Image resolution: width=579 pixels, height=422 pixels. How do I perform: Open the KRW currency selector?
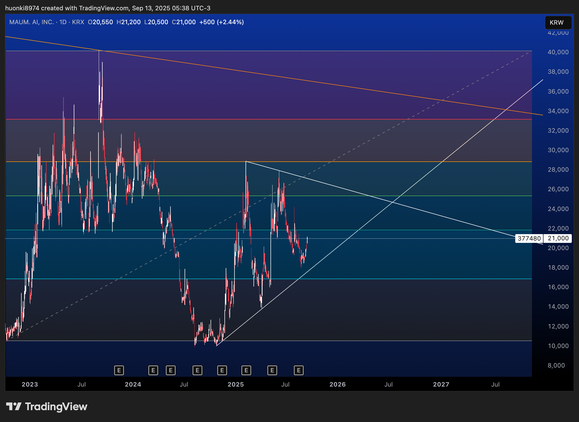pos(558,23)
